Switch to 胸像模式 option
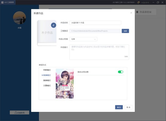This screenshot has height=121, width=166. point(47,80)
